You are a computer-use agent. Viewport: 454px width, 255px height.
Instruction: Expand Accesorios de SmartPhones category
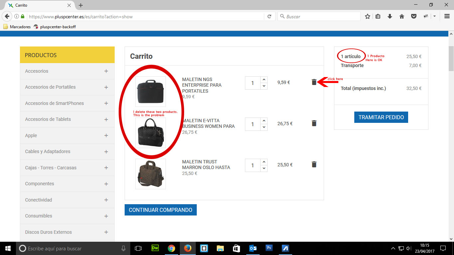(x=106, y=103)
